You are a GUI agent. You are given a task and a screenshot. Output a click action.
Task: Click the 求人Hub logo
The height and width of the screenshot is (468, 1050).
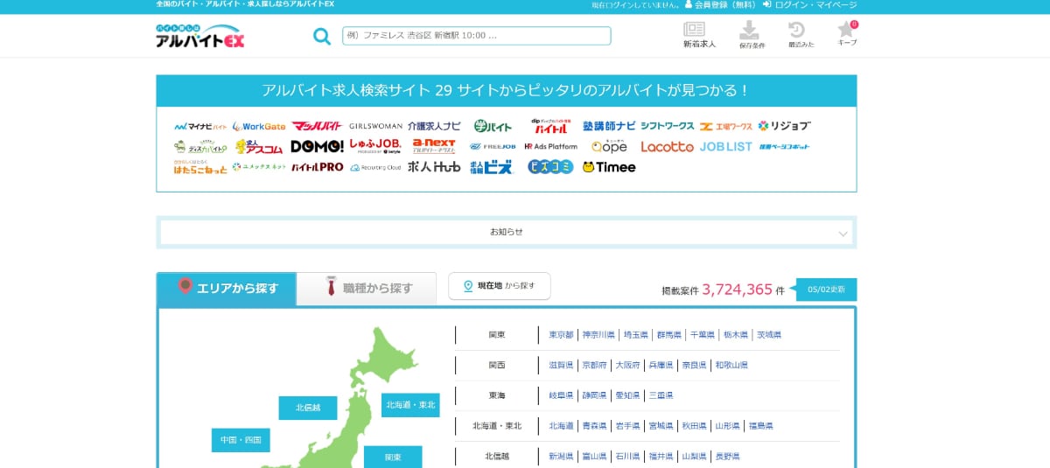(x=434, y=167)
